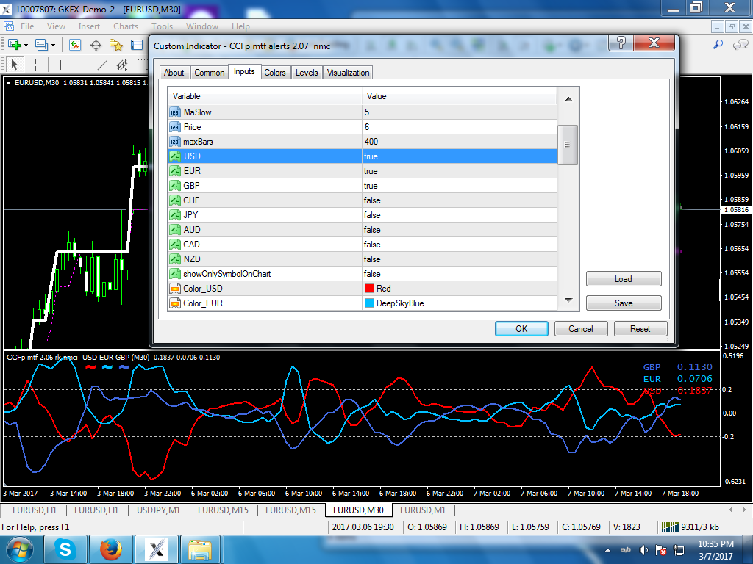Toggle the EUR true value

(x=459, y=171)
